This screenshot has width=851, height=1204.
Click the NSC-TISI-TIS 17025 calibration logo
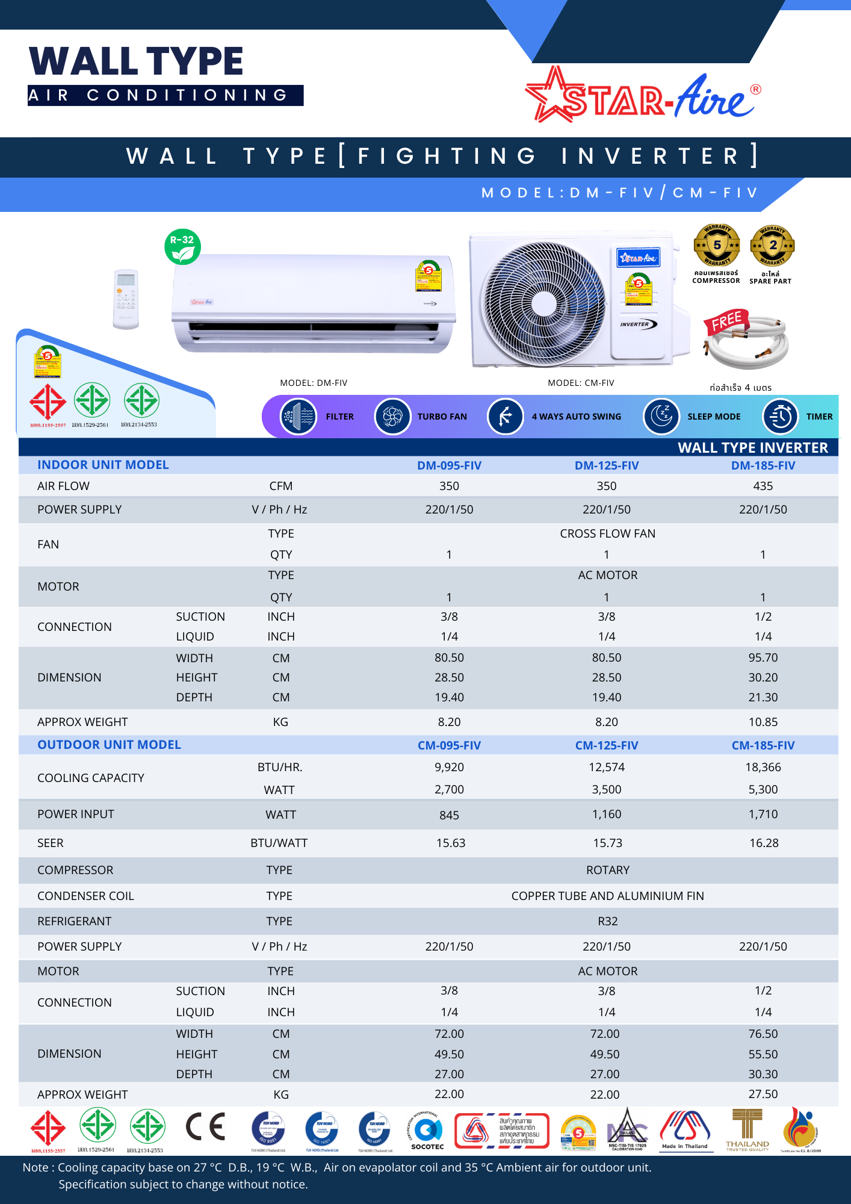point(628,1129)
